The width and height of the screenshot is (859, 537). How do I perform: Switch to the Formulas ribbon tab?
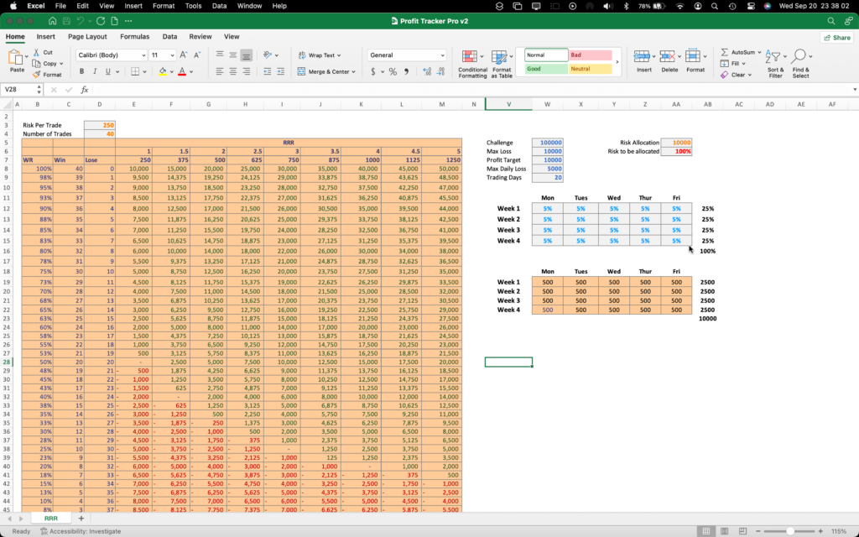point(136,36)
